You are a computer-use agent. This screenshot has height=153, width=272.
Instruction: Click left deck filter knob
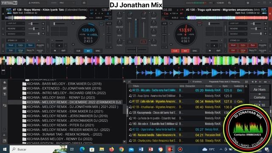(x=119, y=41)
